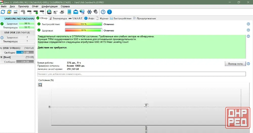Open the Конфигурация menu
The width and height of the screenshot is (253, 133).
click(x=50, y=7)
